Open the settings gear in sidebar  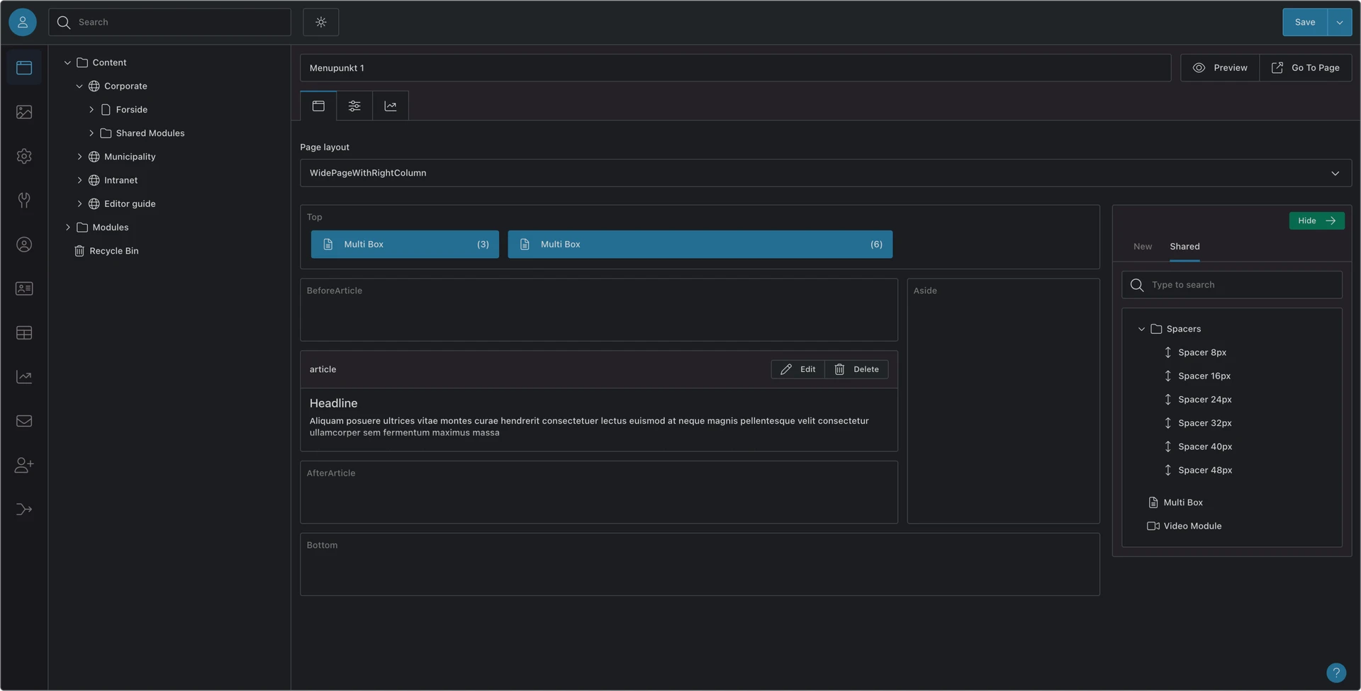point(24,156)
